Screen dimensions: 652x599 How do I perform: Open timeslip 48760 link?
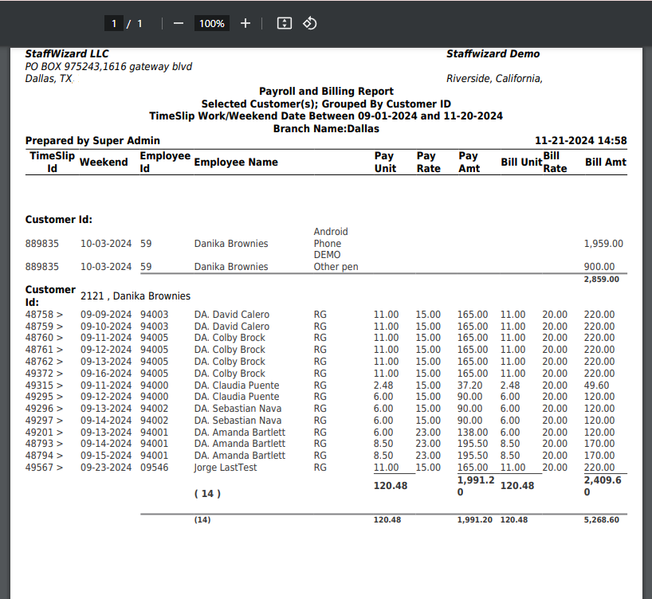pyautogui.click(x=44, y=338)
